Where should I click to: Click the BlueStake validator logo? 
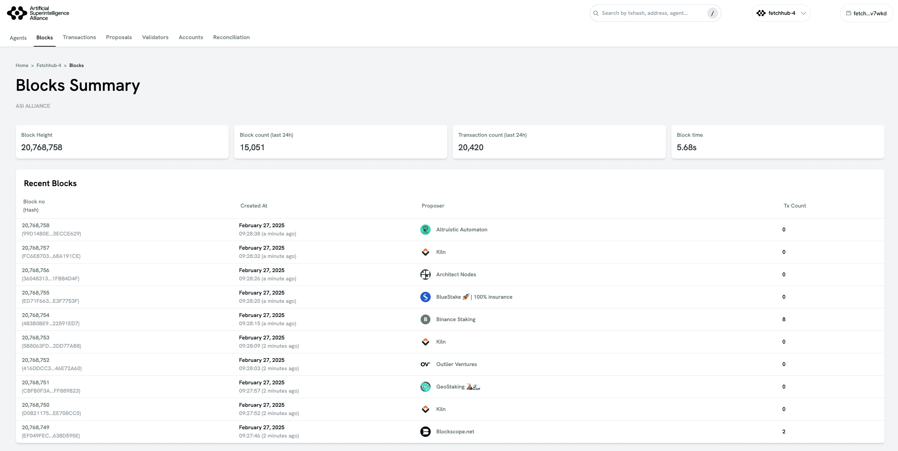click(x=425, y=297)
